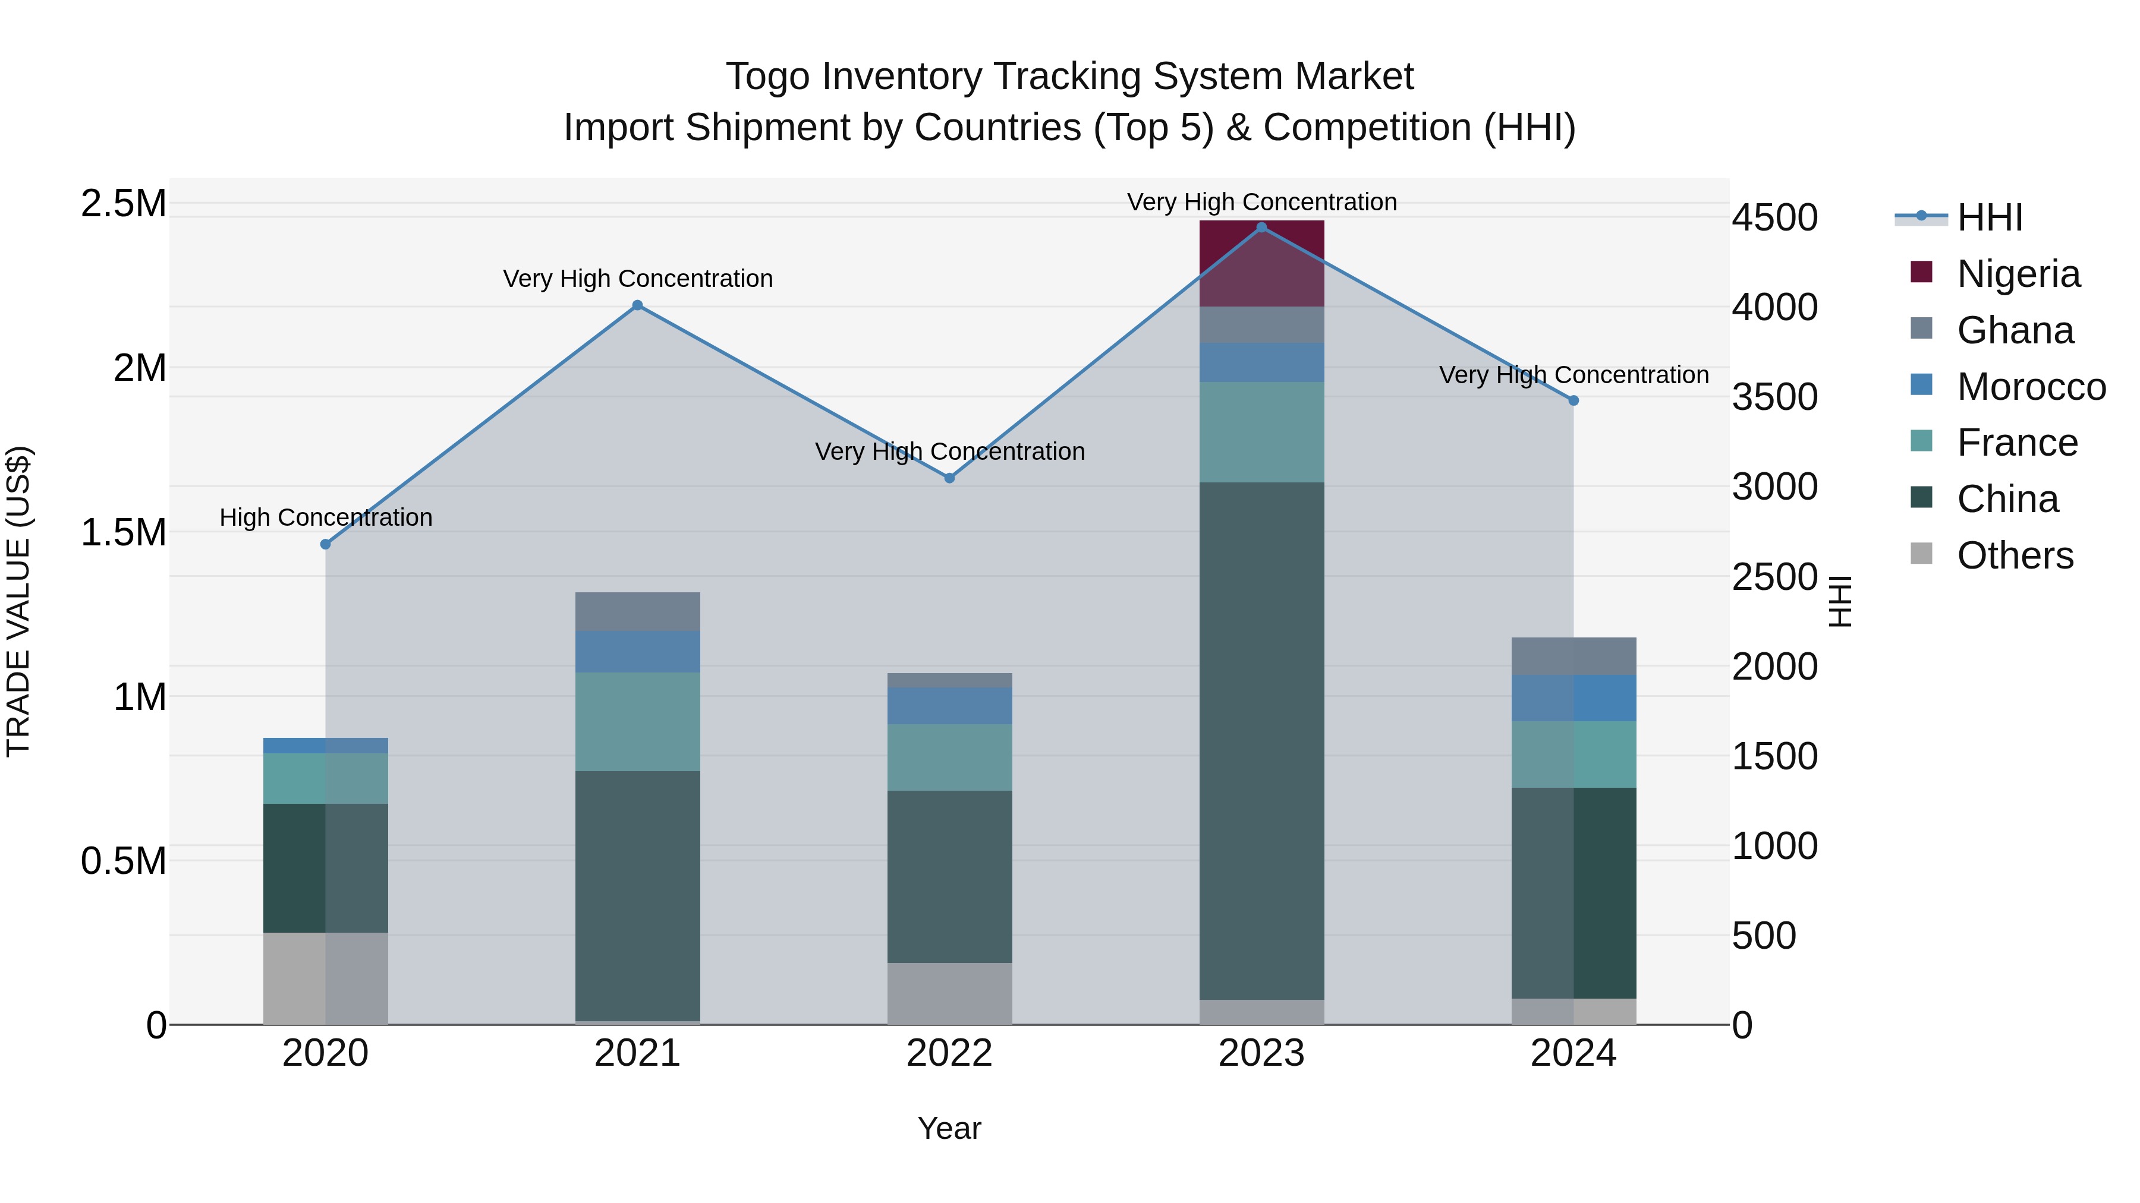The height and width of the screenshot is (1203, 2140).
Task: Click the 'Year' x-axis title
Action: pyautogui.click(x=949, y=1129)
